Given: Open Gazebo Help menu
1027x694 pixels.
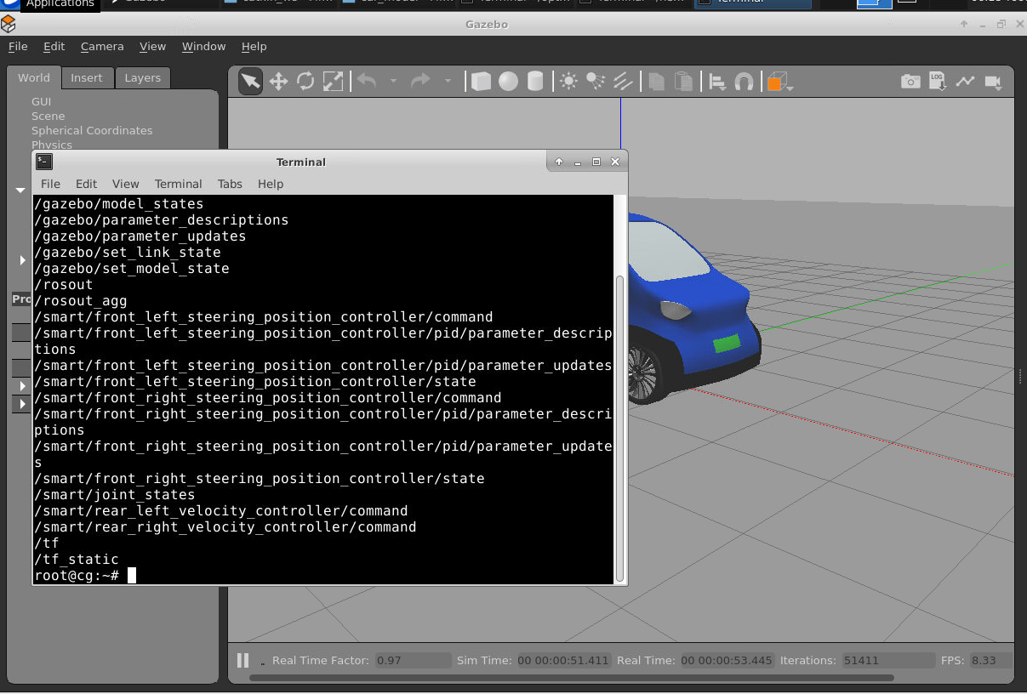Looking at the screenshot, I should point(254,46).
